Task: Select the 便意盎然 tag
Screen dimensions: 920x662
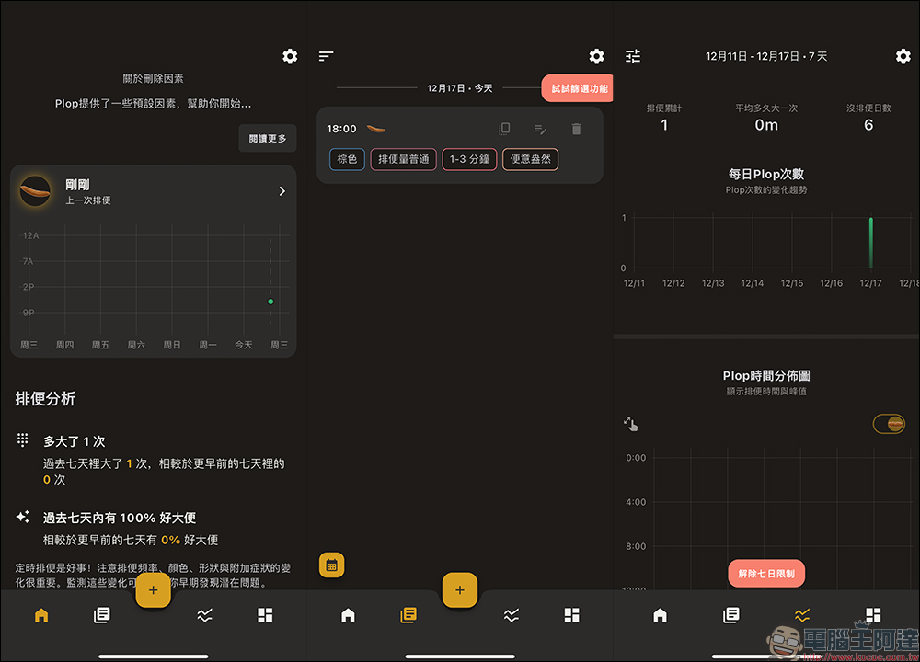Action: [531, 159]
